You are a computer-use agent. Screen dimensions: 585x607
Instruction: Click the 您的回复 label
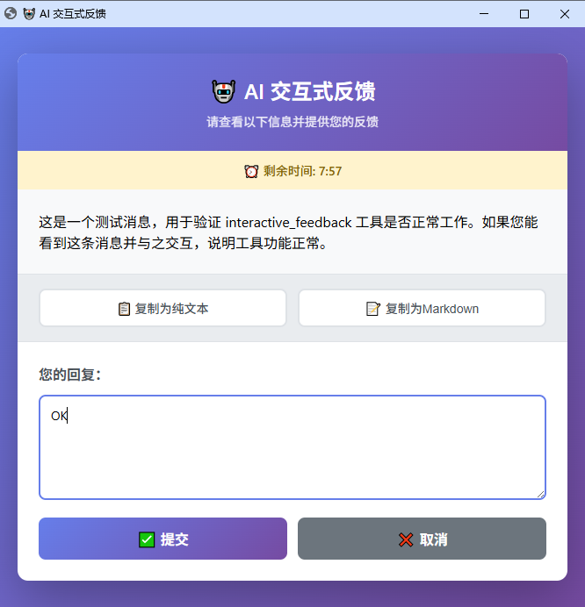point(70,375)
